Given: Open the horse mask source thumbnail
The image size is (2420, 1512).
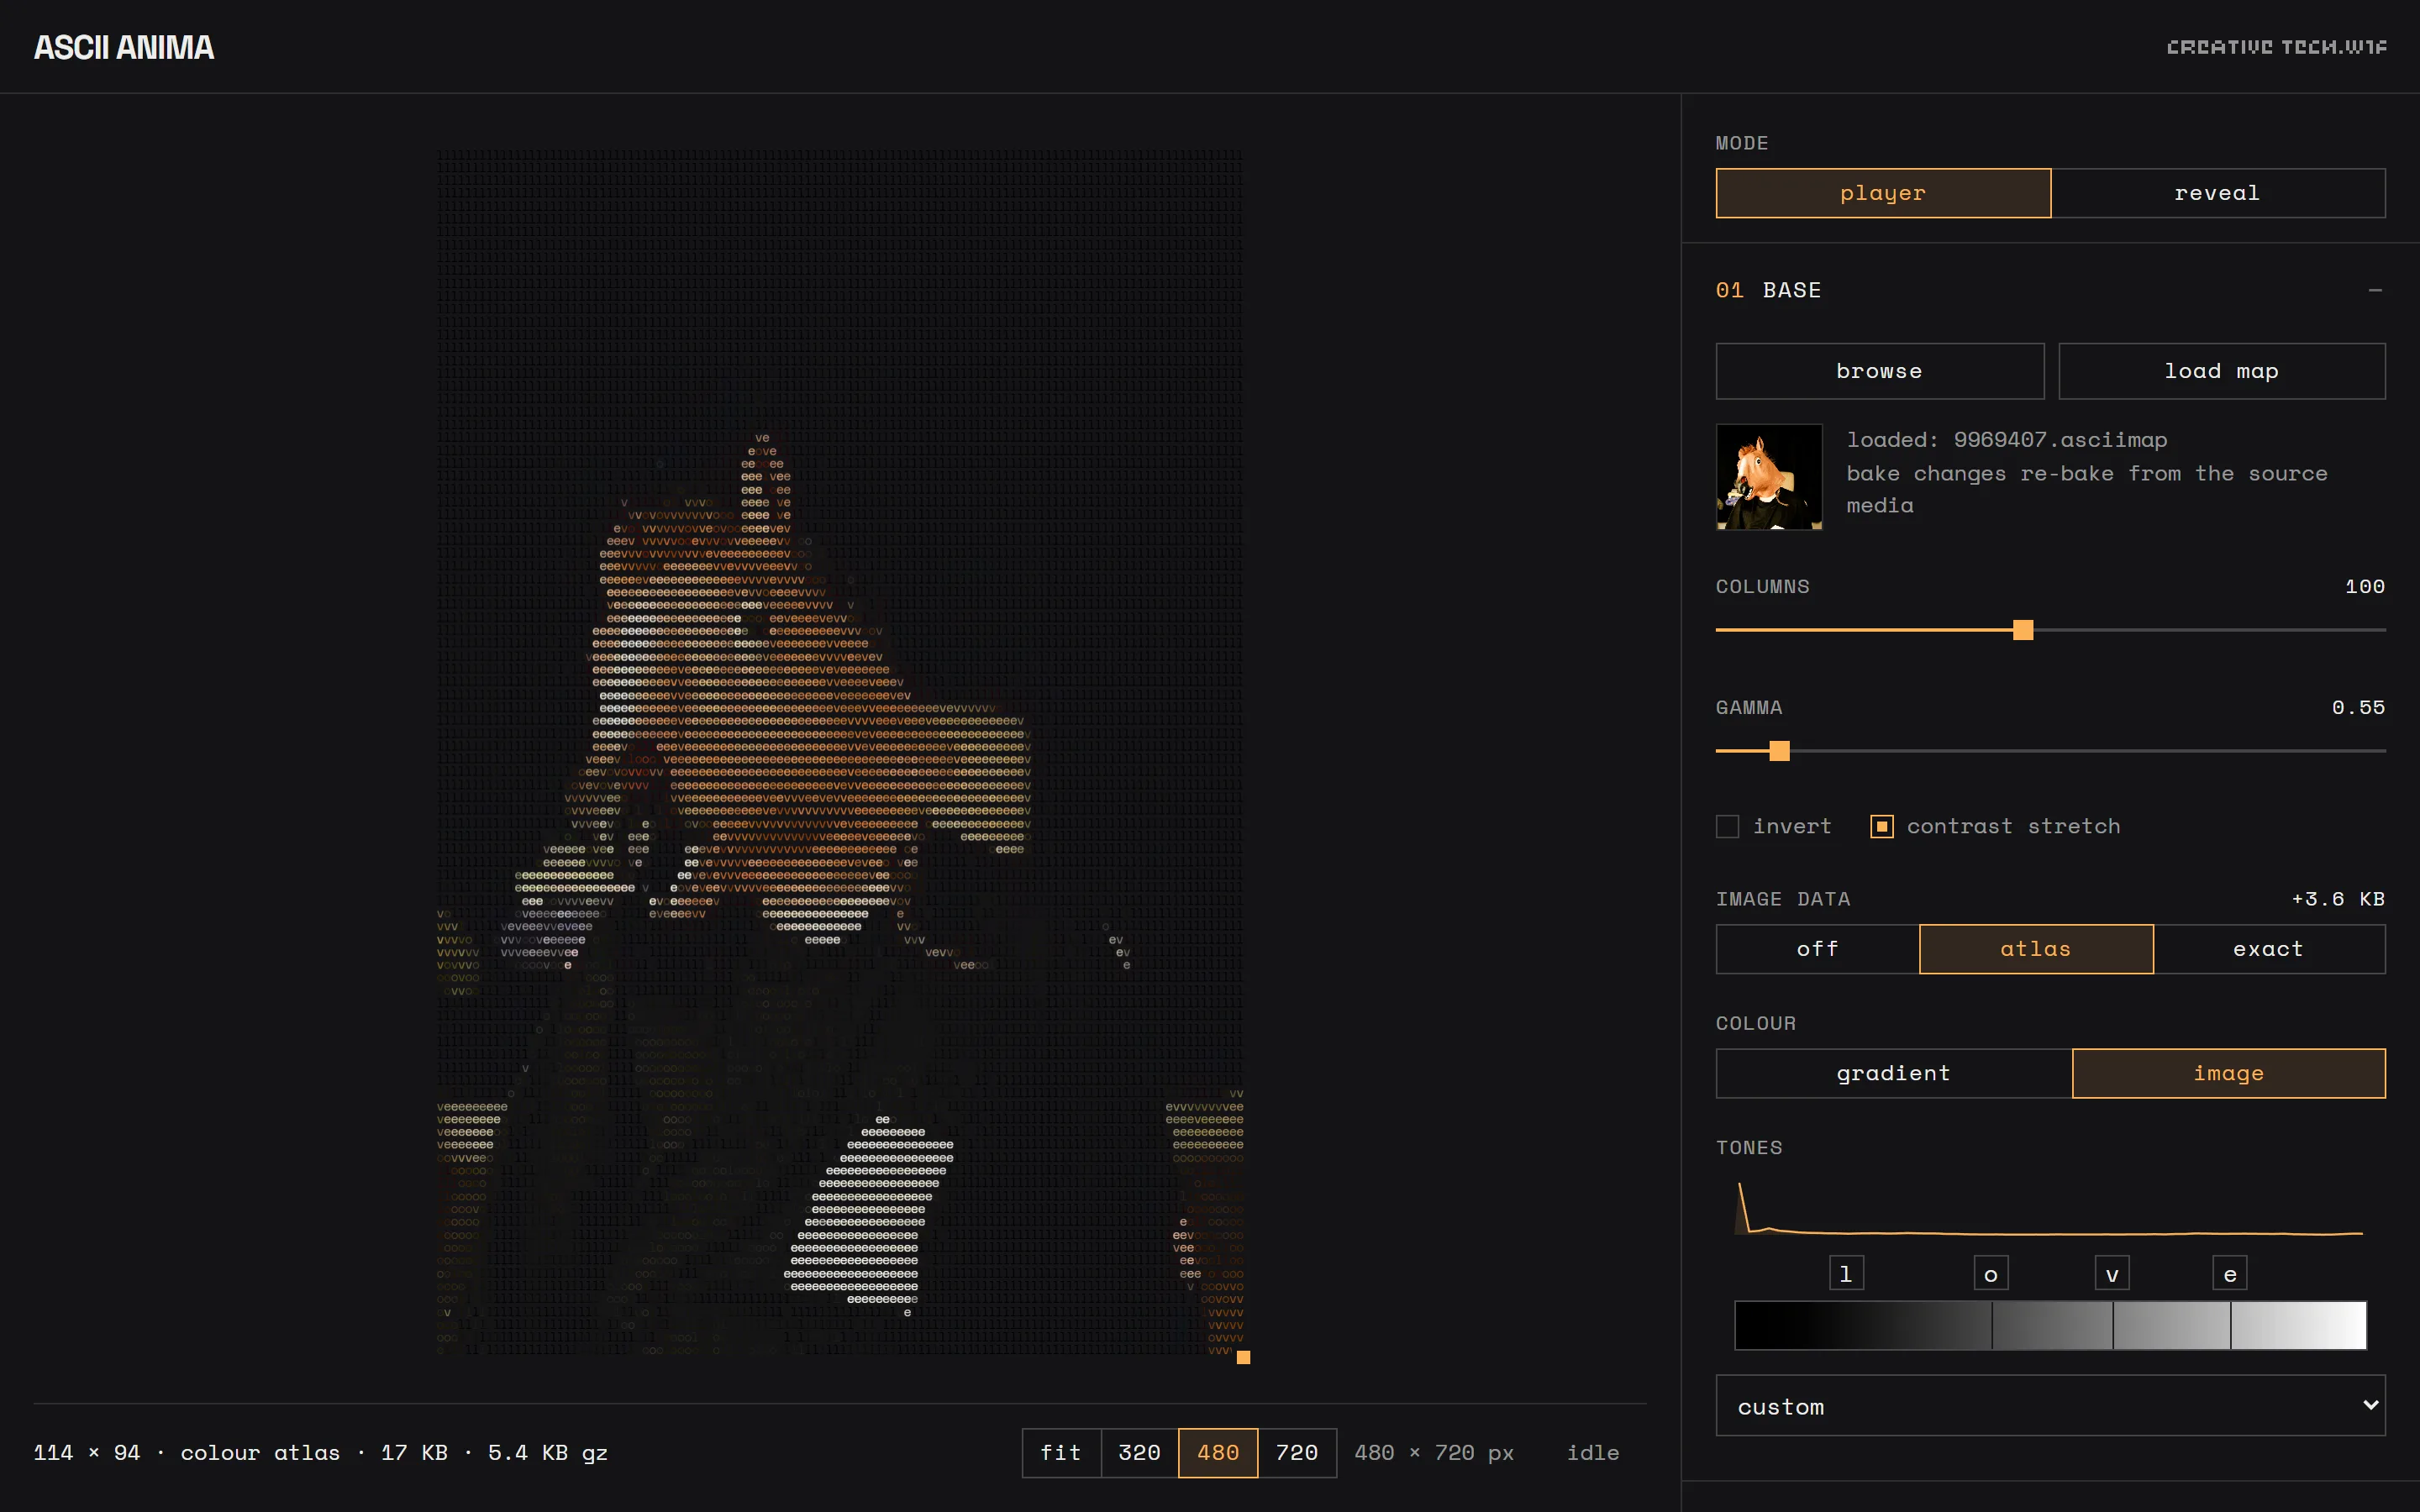Looking at the screenshot, I should pyautogui.click(x=1769, y=477).
